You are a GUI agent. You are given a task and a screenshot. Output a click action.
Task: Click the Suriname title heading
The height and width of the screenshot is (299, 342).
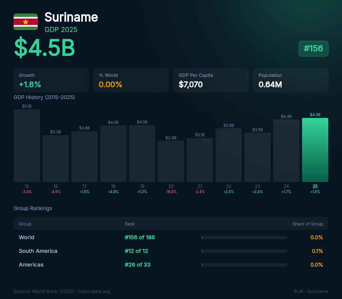point(71,17)
